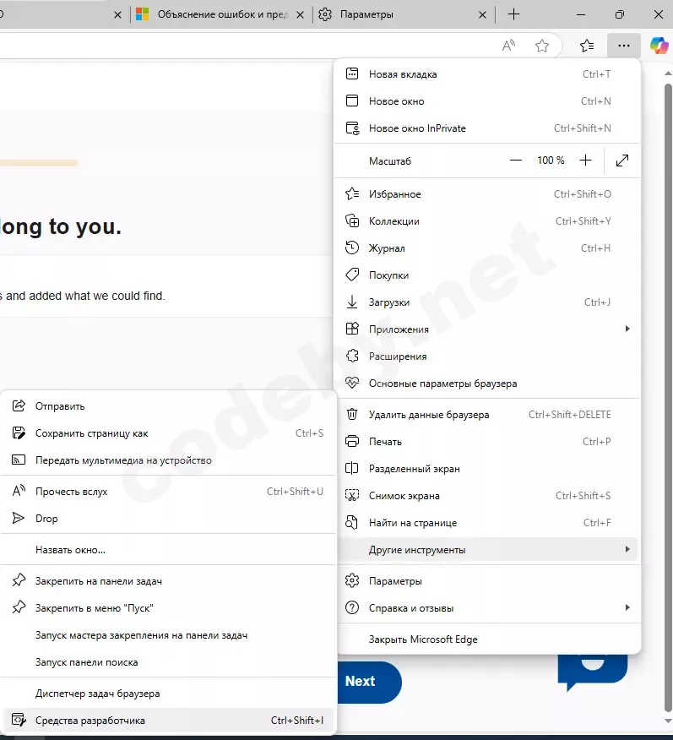Open a new tab with plus button

tap(513, 14)
